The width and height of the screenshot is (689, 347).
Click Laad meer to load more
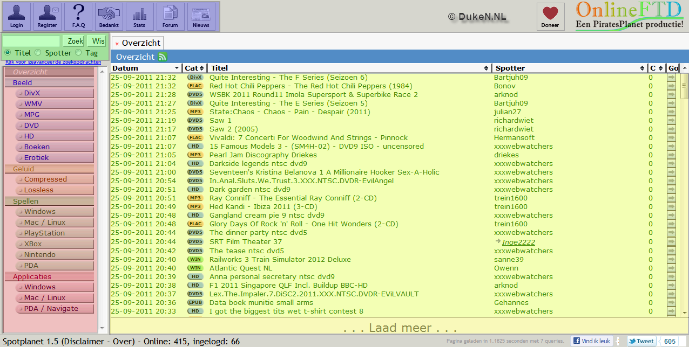tap(400, 328)
